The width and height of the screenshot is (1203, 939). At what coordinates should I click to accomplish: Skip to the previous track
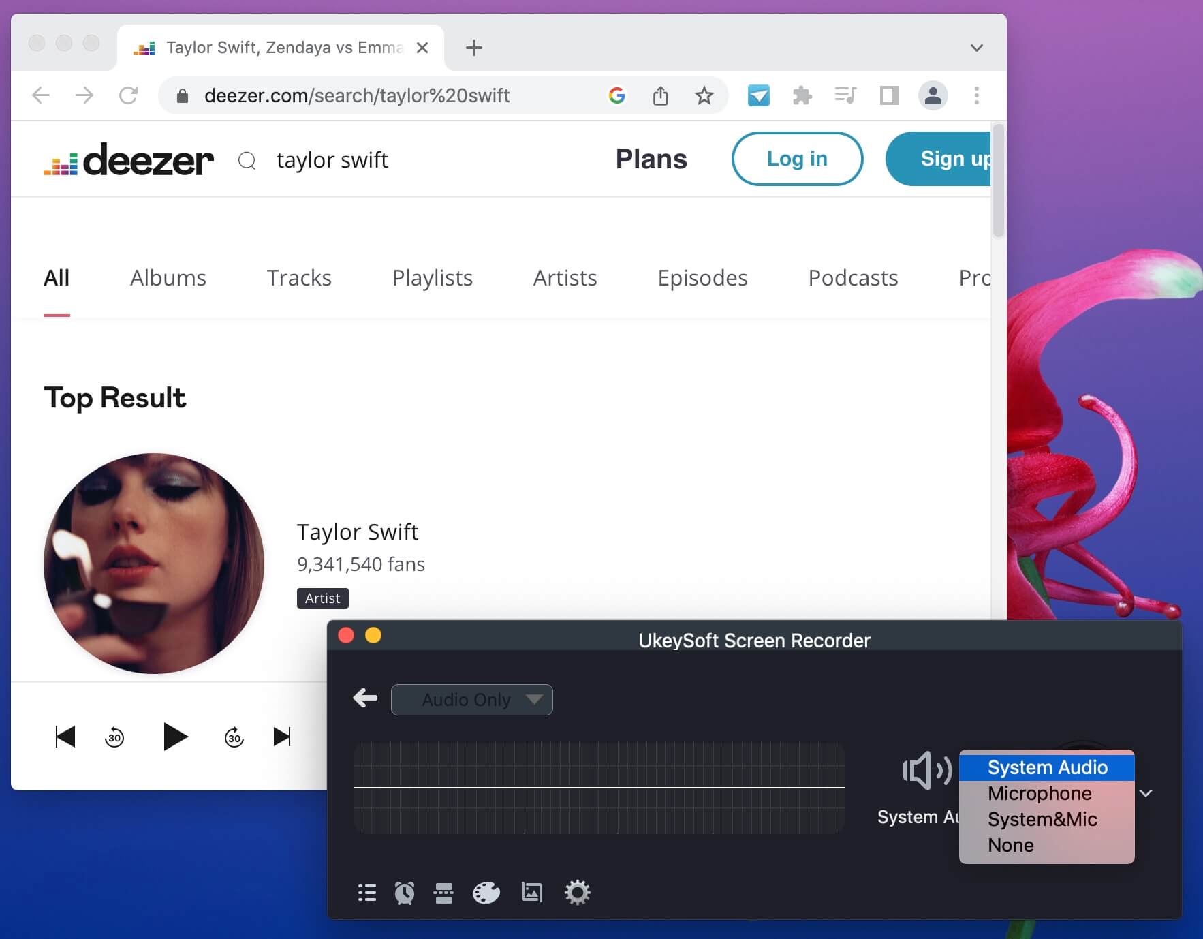[65, 737]
